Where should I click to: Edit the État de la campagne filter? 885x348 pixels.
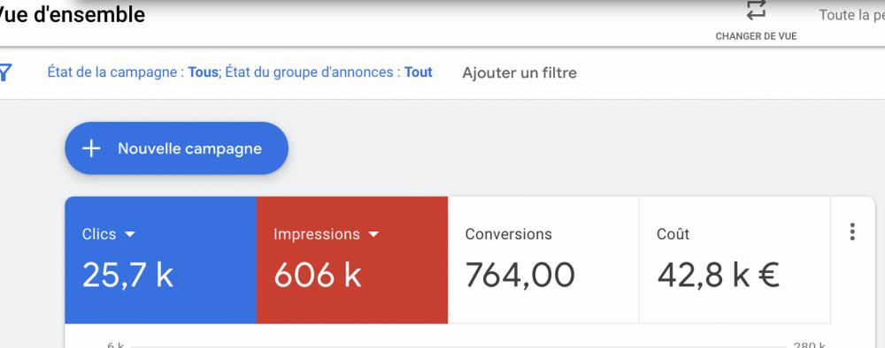(134, 72)
